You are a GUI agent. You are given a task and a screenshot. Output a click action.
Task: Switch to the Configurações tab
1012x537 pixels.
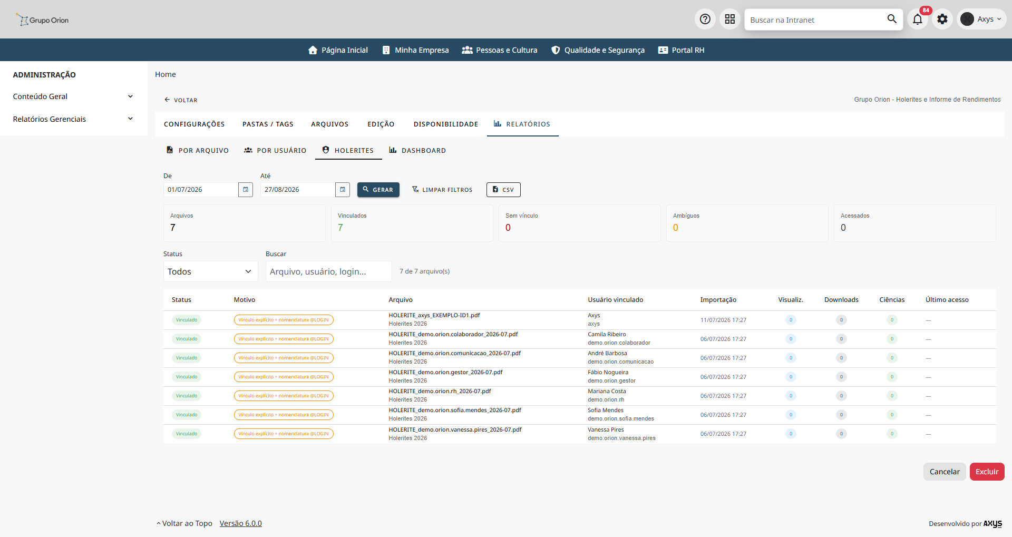coord(194,124)
